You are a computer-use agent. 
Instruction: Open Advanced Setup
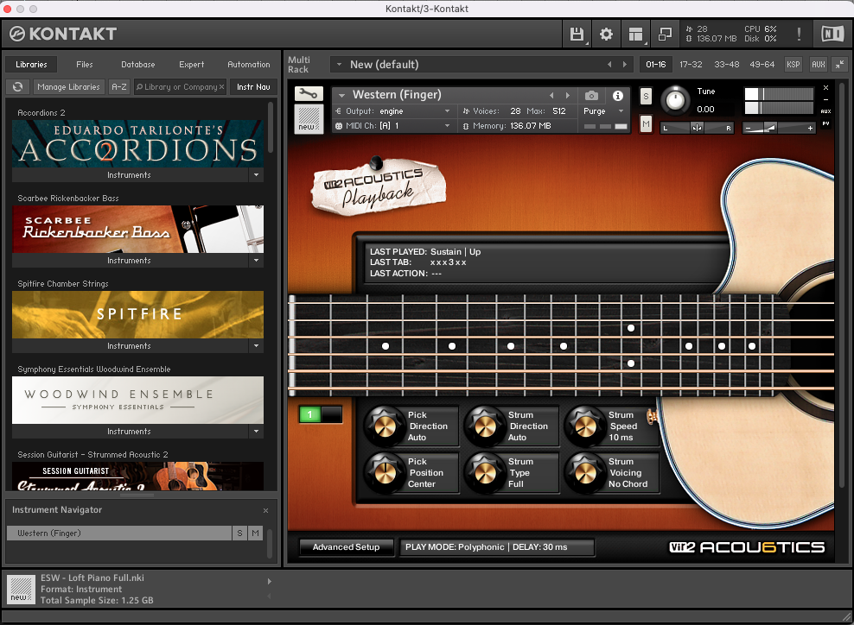coord(347,547)
